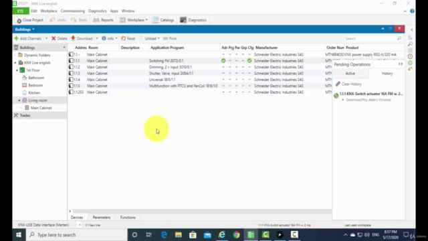Click the orange undo sidebar icon
This screenshot has height=241, width=428.
point(410,69)
